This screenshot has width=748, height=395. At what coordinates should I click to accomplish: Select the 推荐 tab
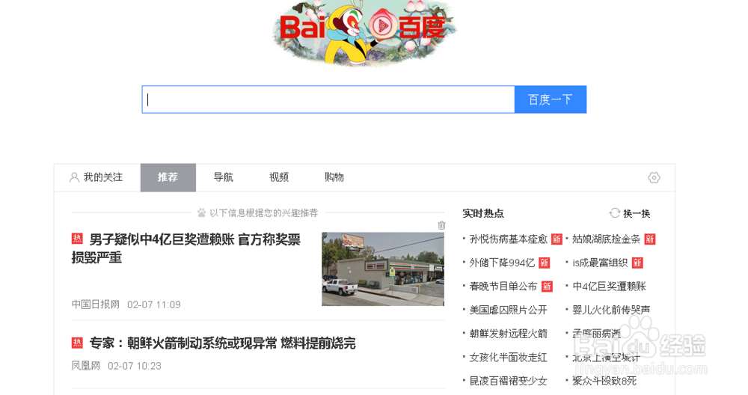(168, 177)
